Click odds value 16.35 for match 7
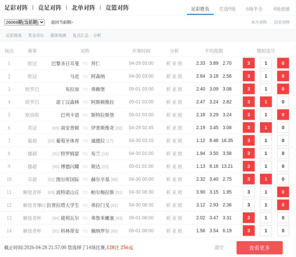This screenshot has height=257, width=296. [x=227, y=140]
